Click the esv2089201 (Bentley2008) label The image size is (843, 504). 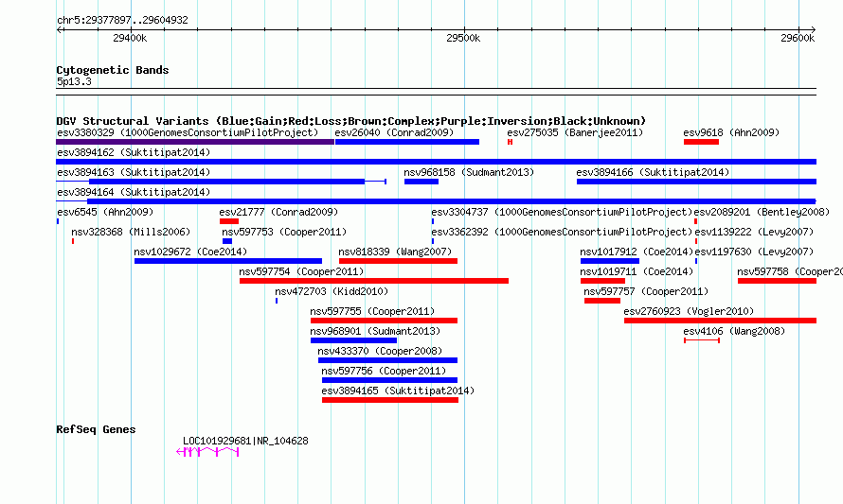(762, 212)
